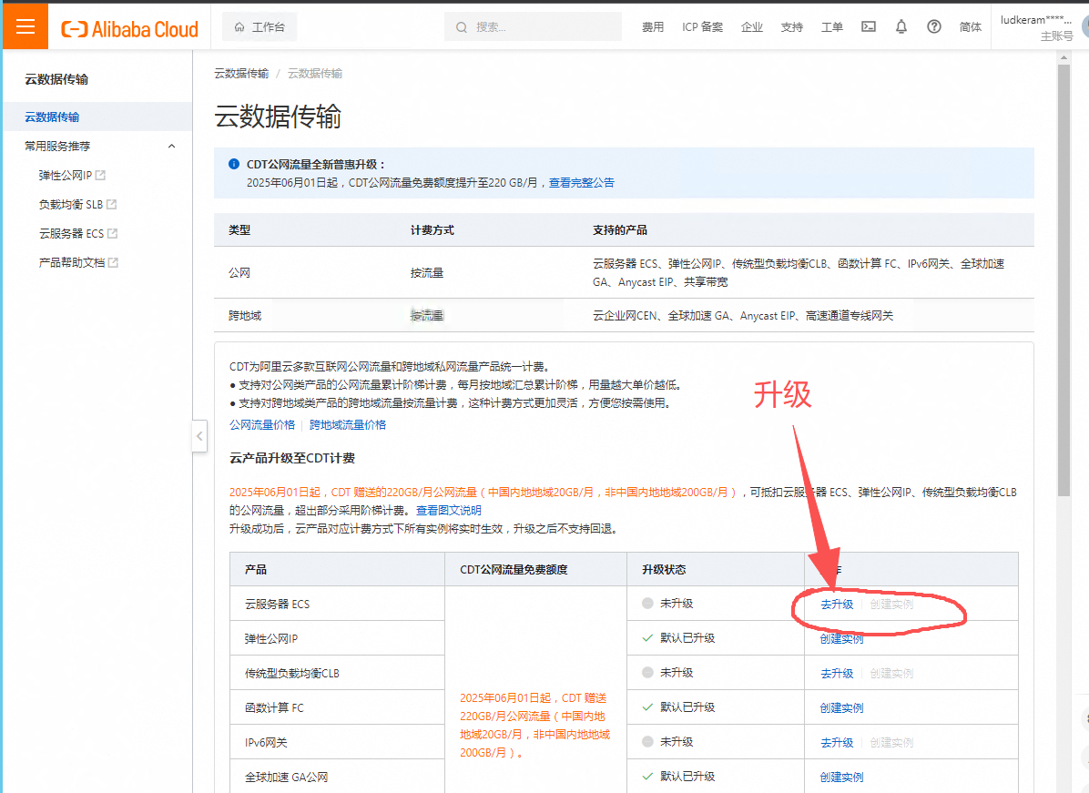Viewport: 1089px width, 793px height.
Task: Click 创建实例 for 弹性公网IP
Action: (841, 638)
